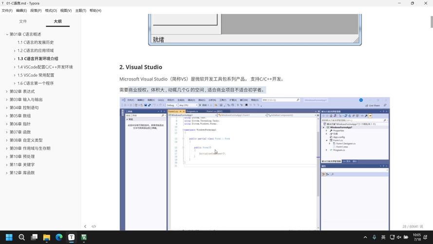Click the microphone tray icon

click(374, 238)
